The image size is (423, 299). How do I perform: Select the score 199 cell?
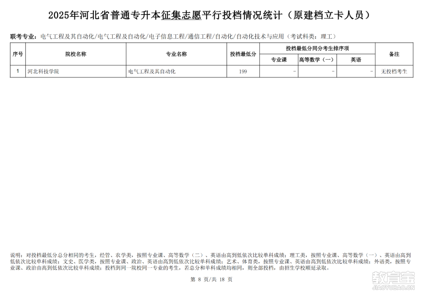tap(243, 71)
